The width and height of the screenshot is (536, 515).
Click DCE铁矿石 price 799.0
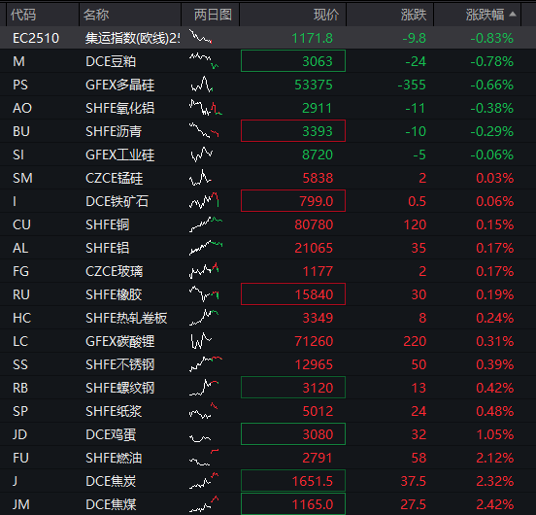pos(293,201)
